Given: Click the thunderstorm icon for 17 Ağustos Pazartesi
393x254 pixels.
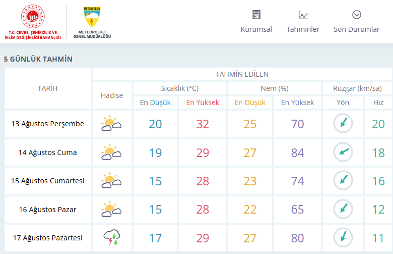Looking at the screenshot, I should click(112, 237).
